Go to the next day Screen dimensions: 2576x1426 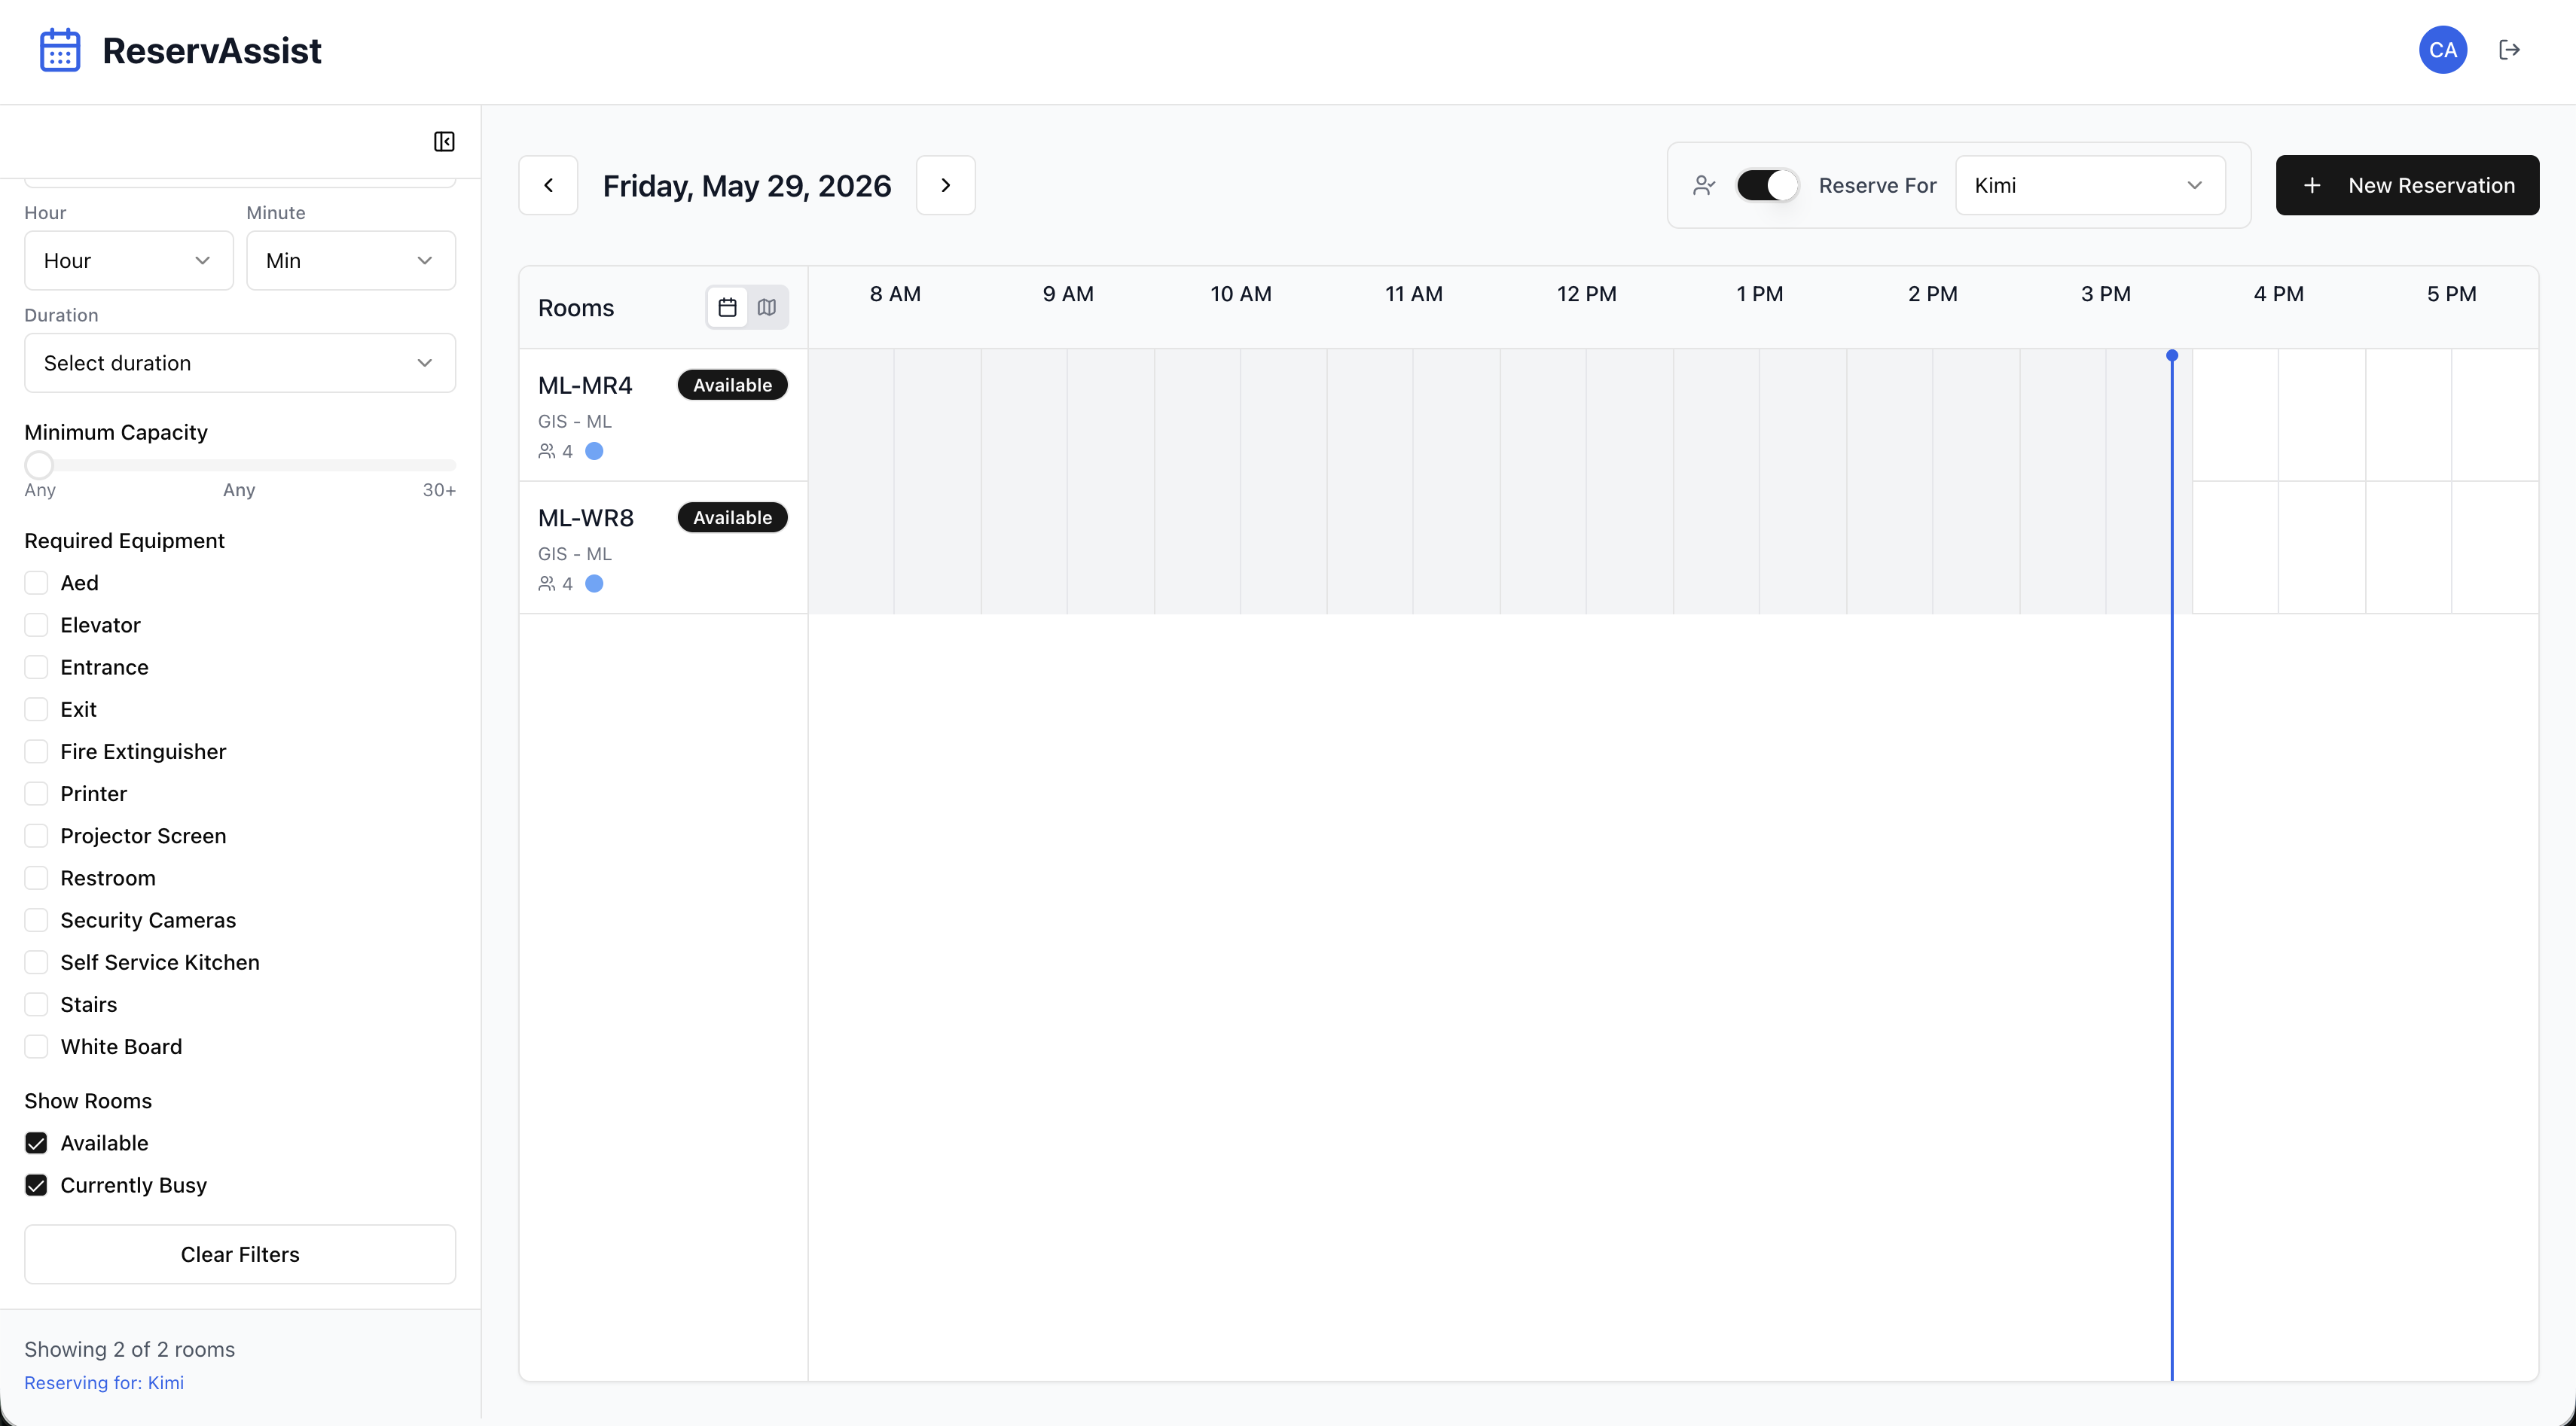(945, 185)
